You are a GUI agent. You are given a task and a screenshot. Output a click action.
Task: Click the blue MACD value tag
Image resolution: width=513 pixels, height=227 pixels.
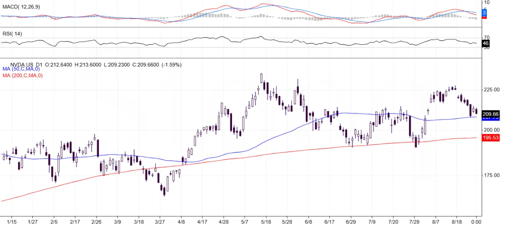[x=485, y=13]
